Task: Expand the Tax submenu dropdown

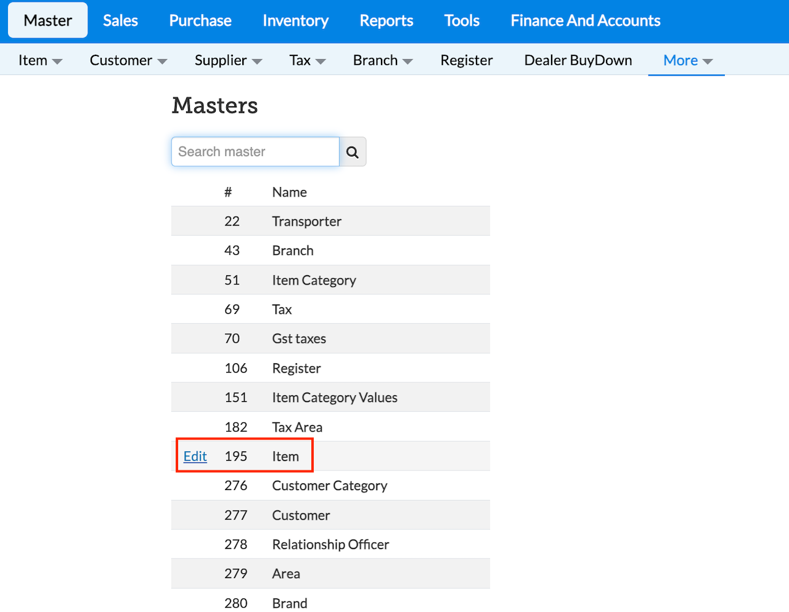Action: tap(307, 60)
